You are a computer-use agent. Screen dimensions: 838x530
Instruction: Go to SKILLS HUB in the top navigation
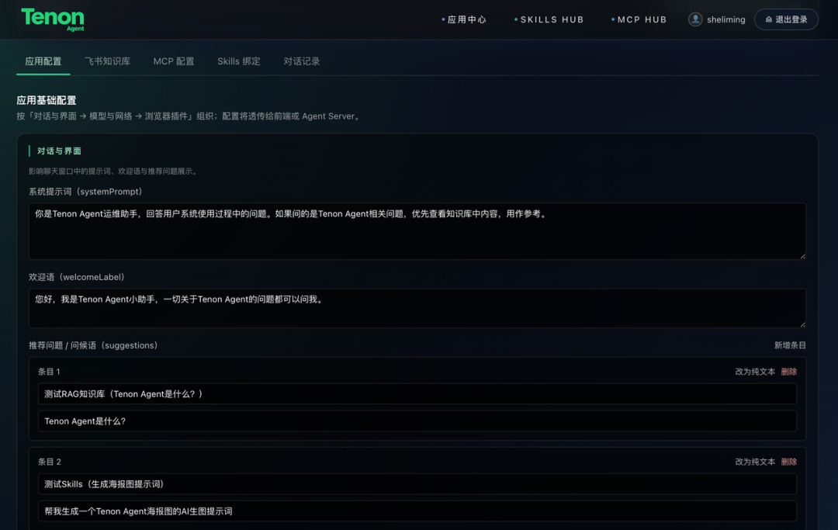pyautogui.click(x=549, y=19)
